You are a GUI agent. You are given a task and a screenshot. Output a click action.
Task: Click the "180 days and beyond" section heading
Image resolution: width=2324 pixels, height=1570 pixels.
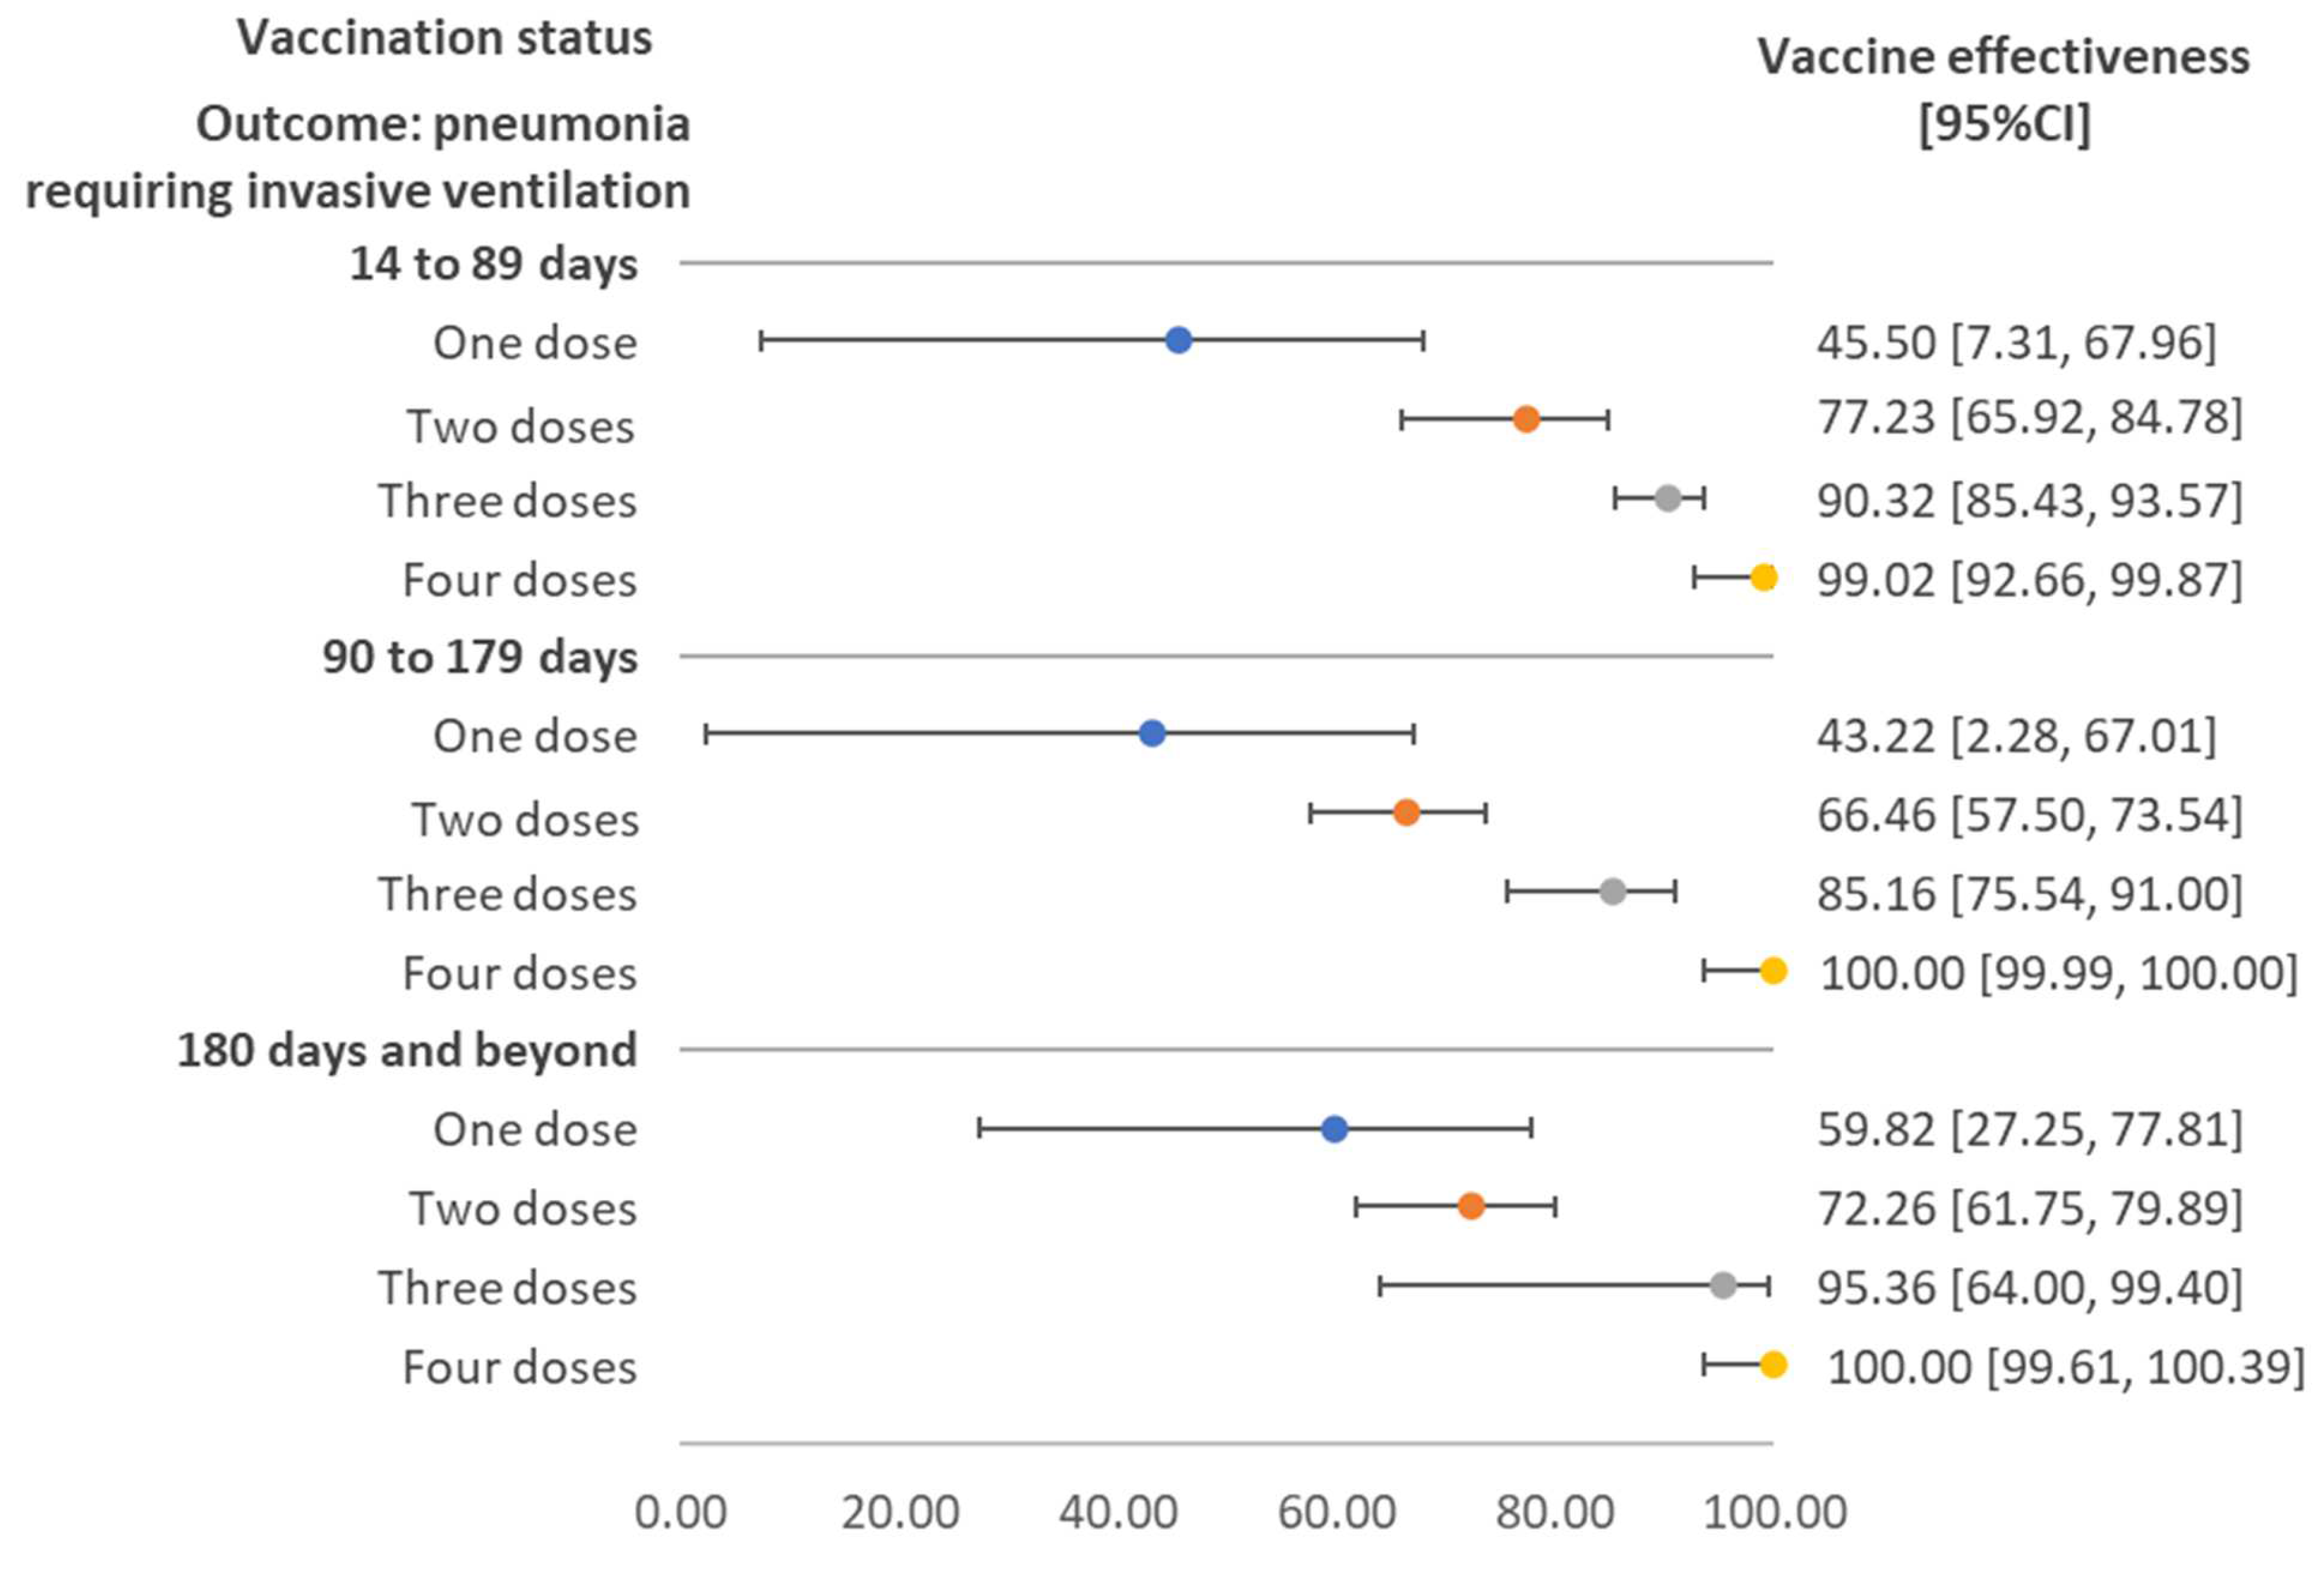click(407, 1050)
